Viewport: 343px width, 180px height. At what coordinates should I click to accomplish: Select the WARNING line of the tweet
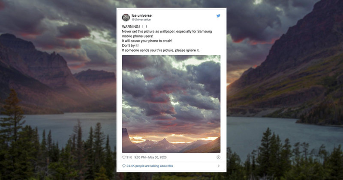(135, 27)
